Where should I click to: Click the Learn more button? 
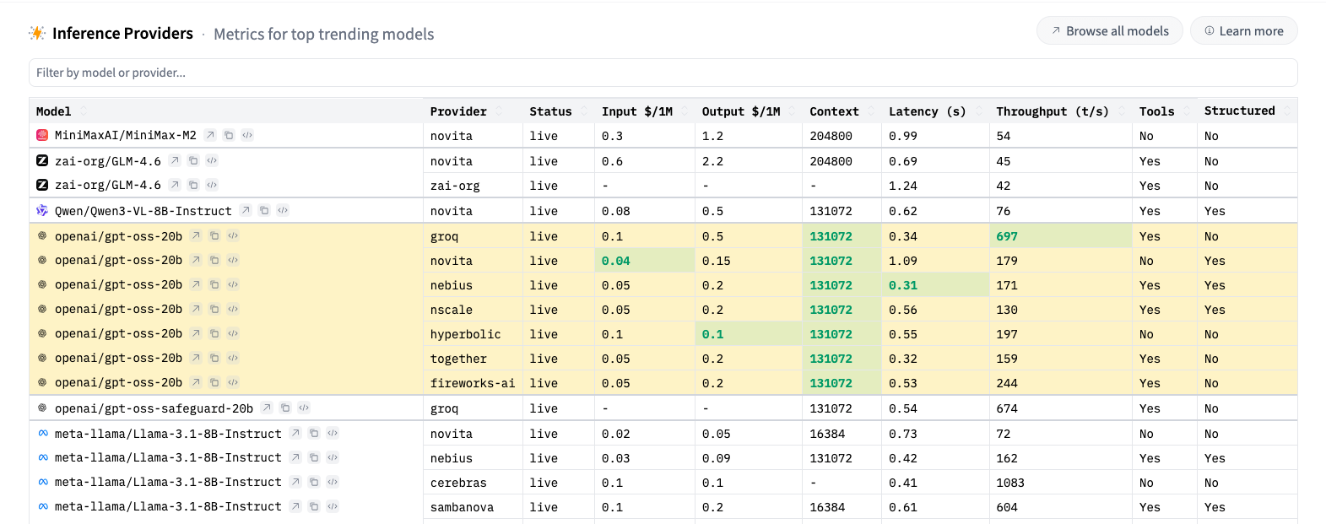click(1243, 31)
